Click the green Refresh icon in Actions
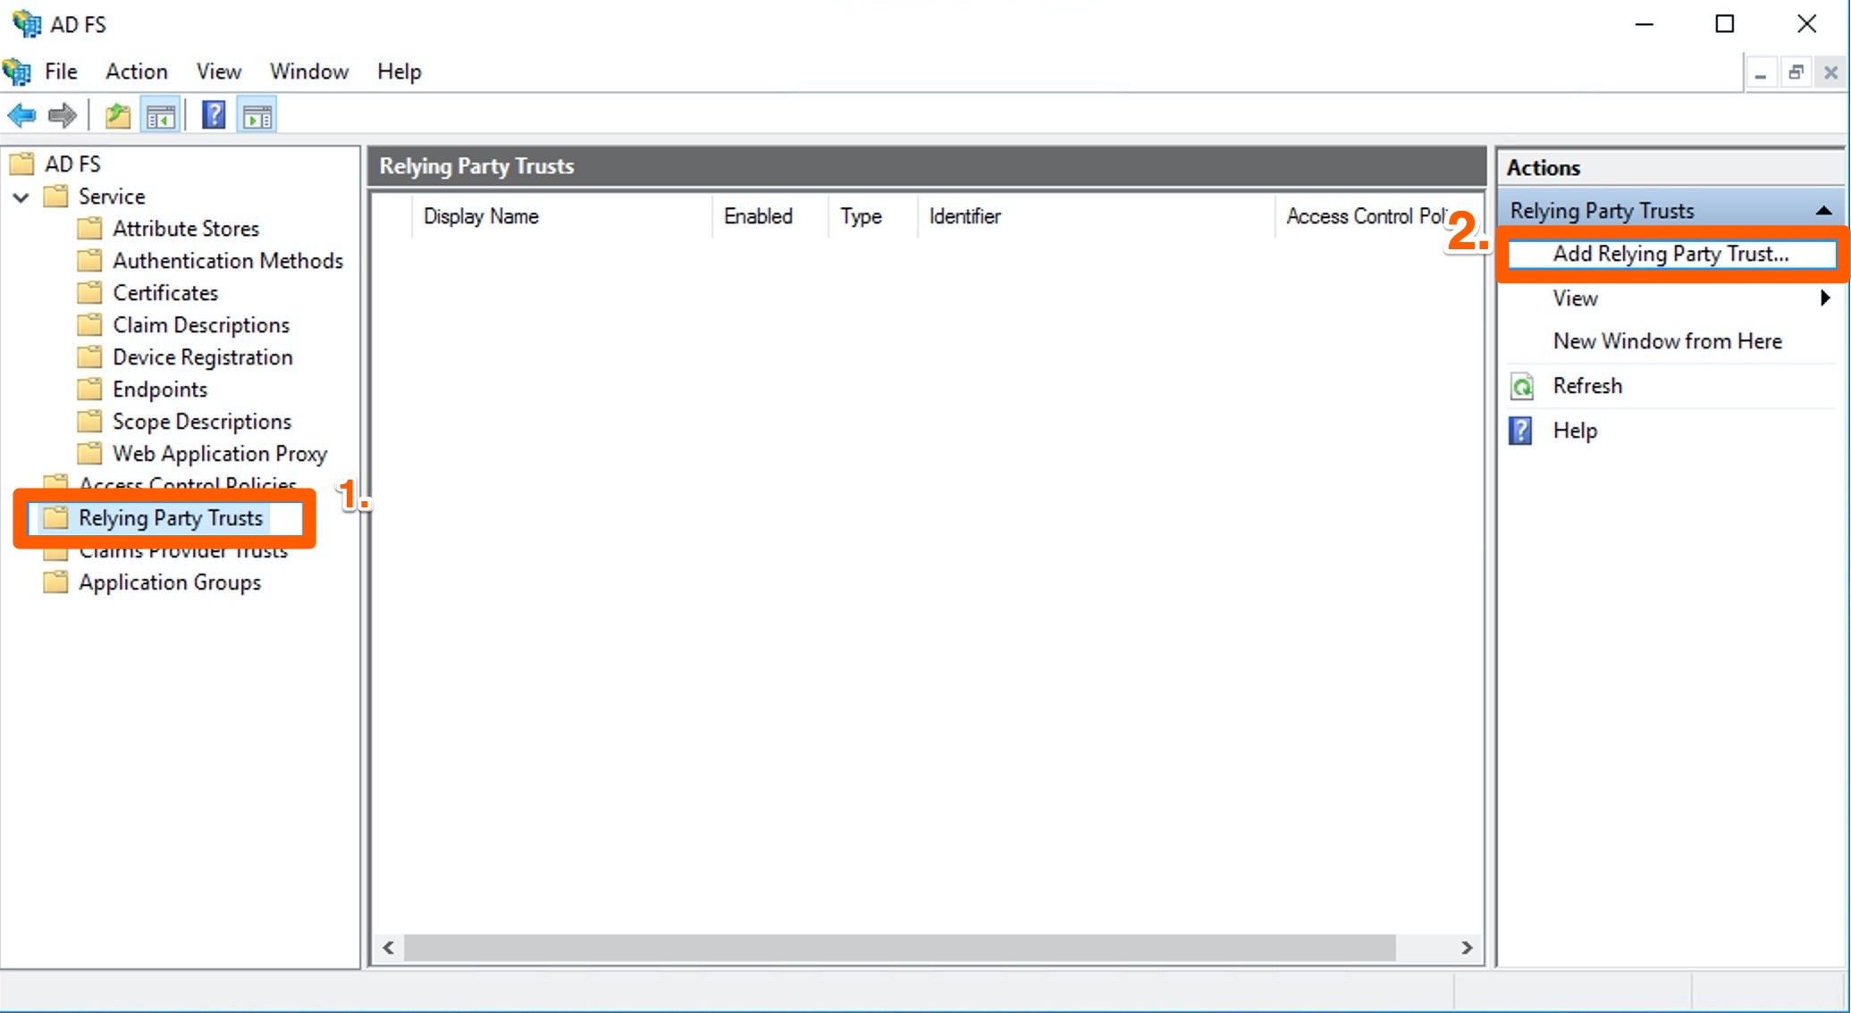1851x1013 pixels. 1521,386
